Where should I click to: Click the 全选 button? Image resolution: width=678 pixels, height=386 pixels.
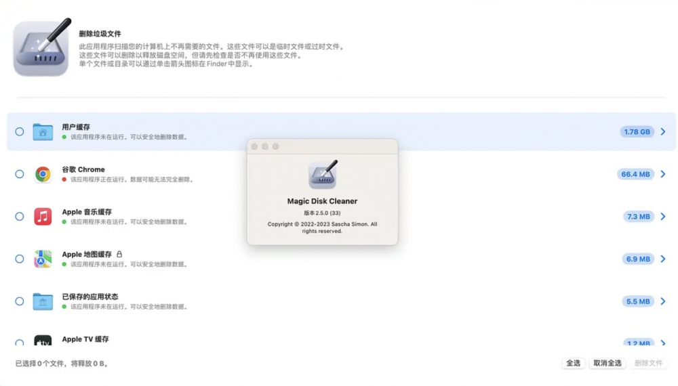574,363
